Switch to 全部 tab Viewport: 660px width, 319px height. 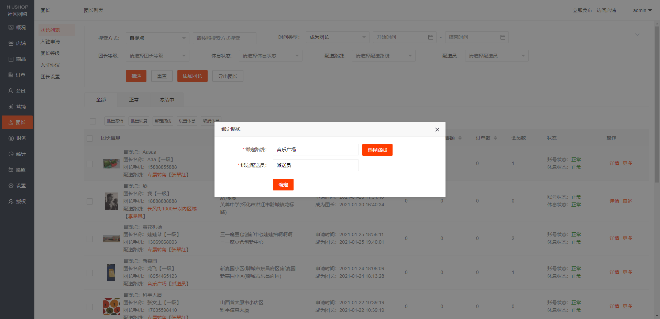point(101,100)
